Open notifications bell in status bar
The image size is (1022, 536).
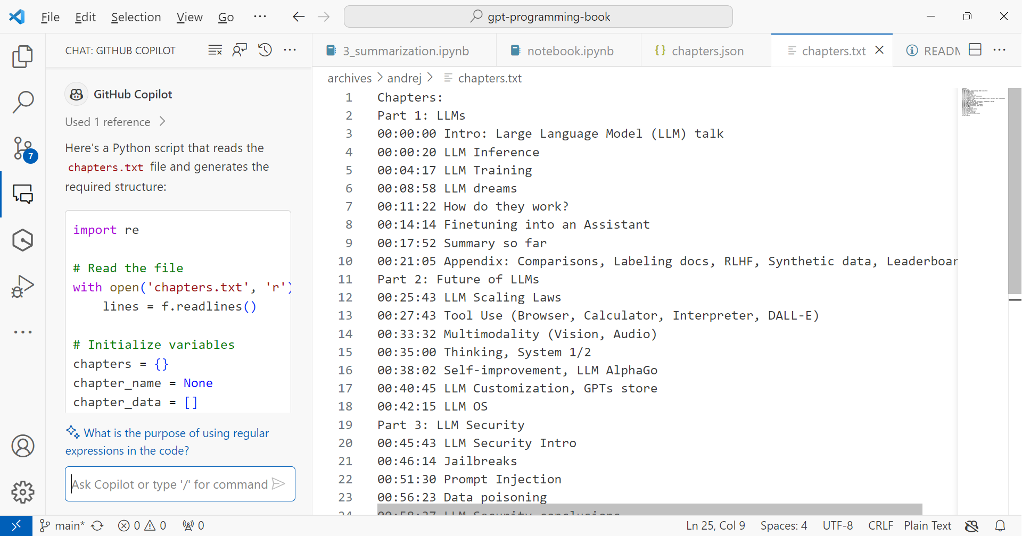click(1000, 525)
